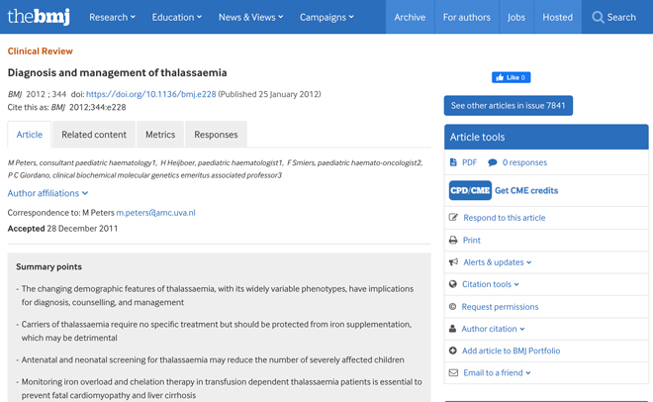This screenshot has width=653, height=402.
Task: Expand Author affiliations
Action: click(47, 193)
